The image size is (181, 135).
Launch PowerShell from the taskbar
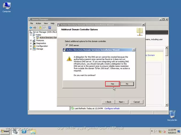pos(24,132)
